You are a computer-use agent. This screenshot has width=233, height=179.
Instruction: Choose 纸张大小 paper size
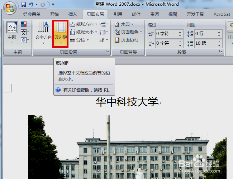tap(84, 32)
